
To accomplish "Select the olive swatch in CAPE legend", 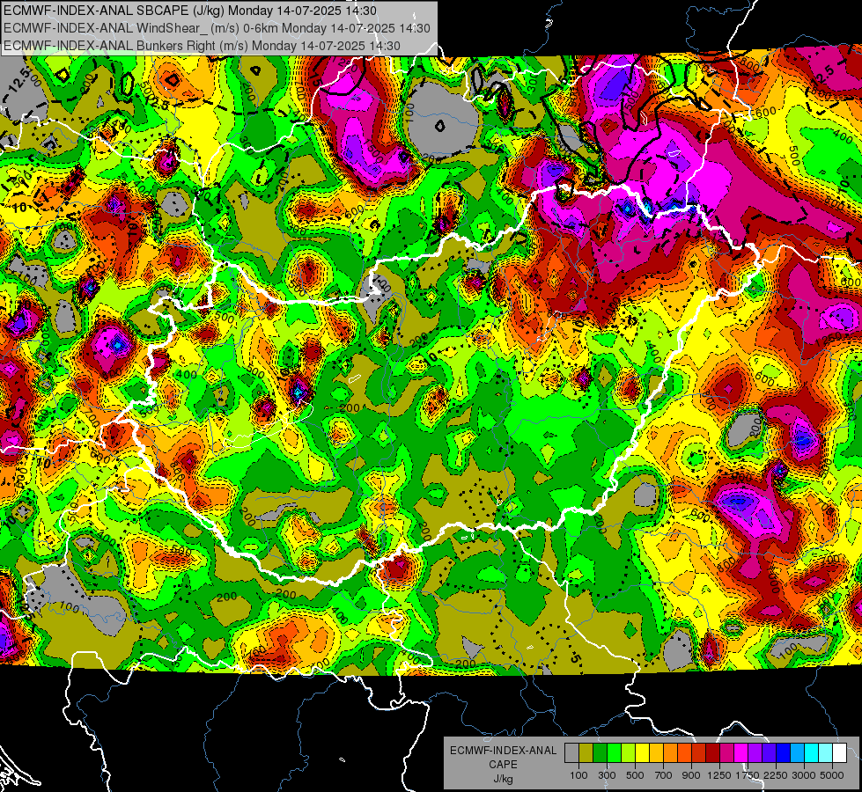I will 586,753.
